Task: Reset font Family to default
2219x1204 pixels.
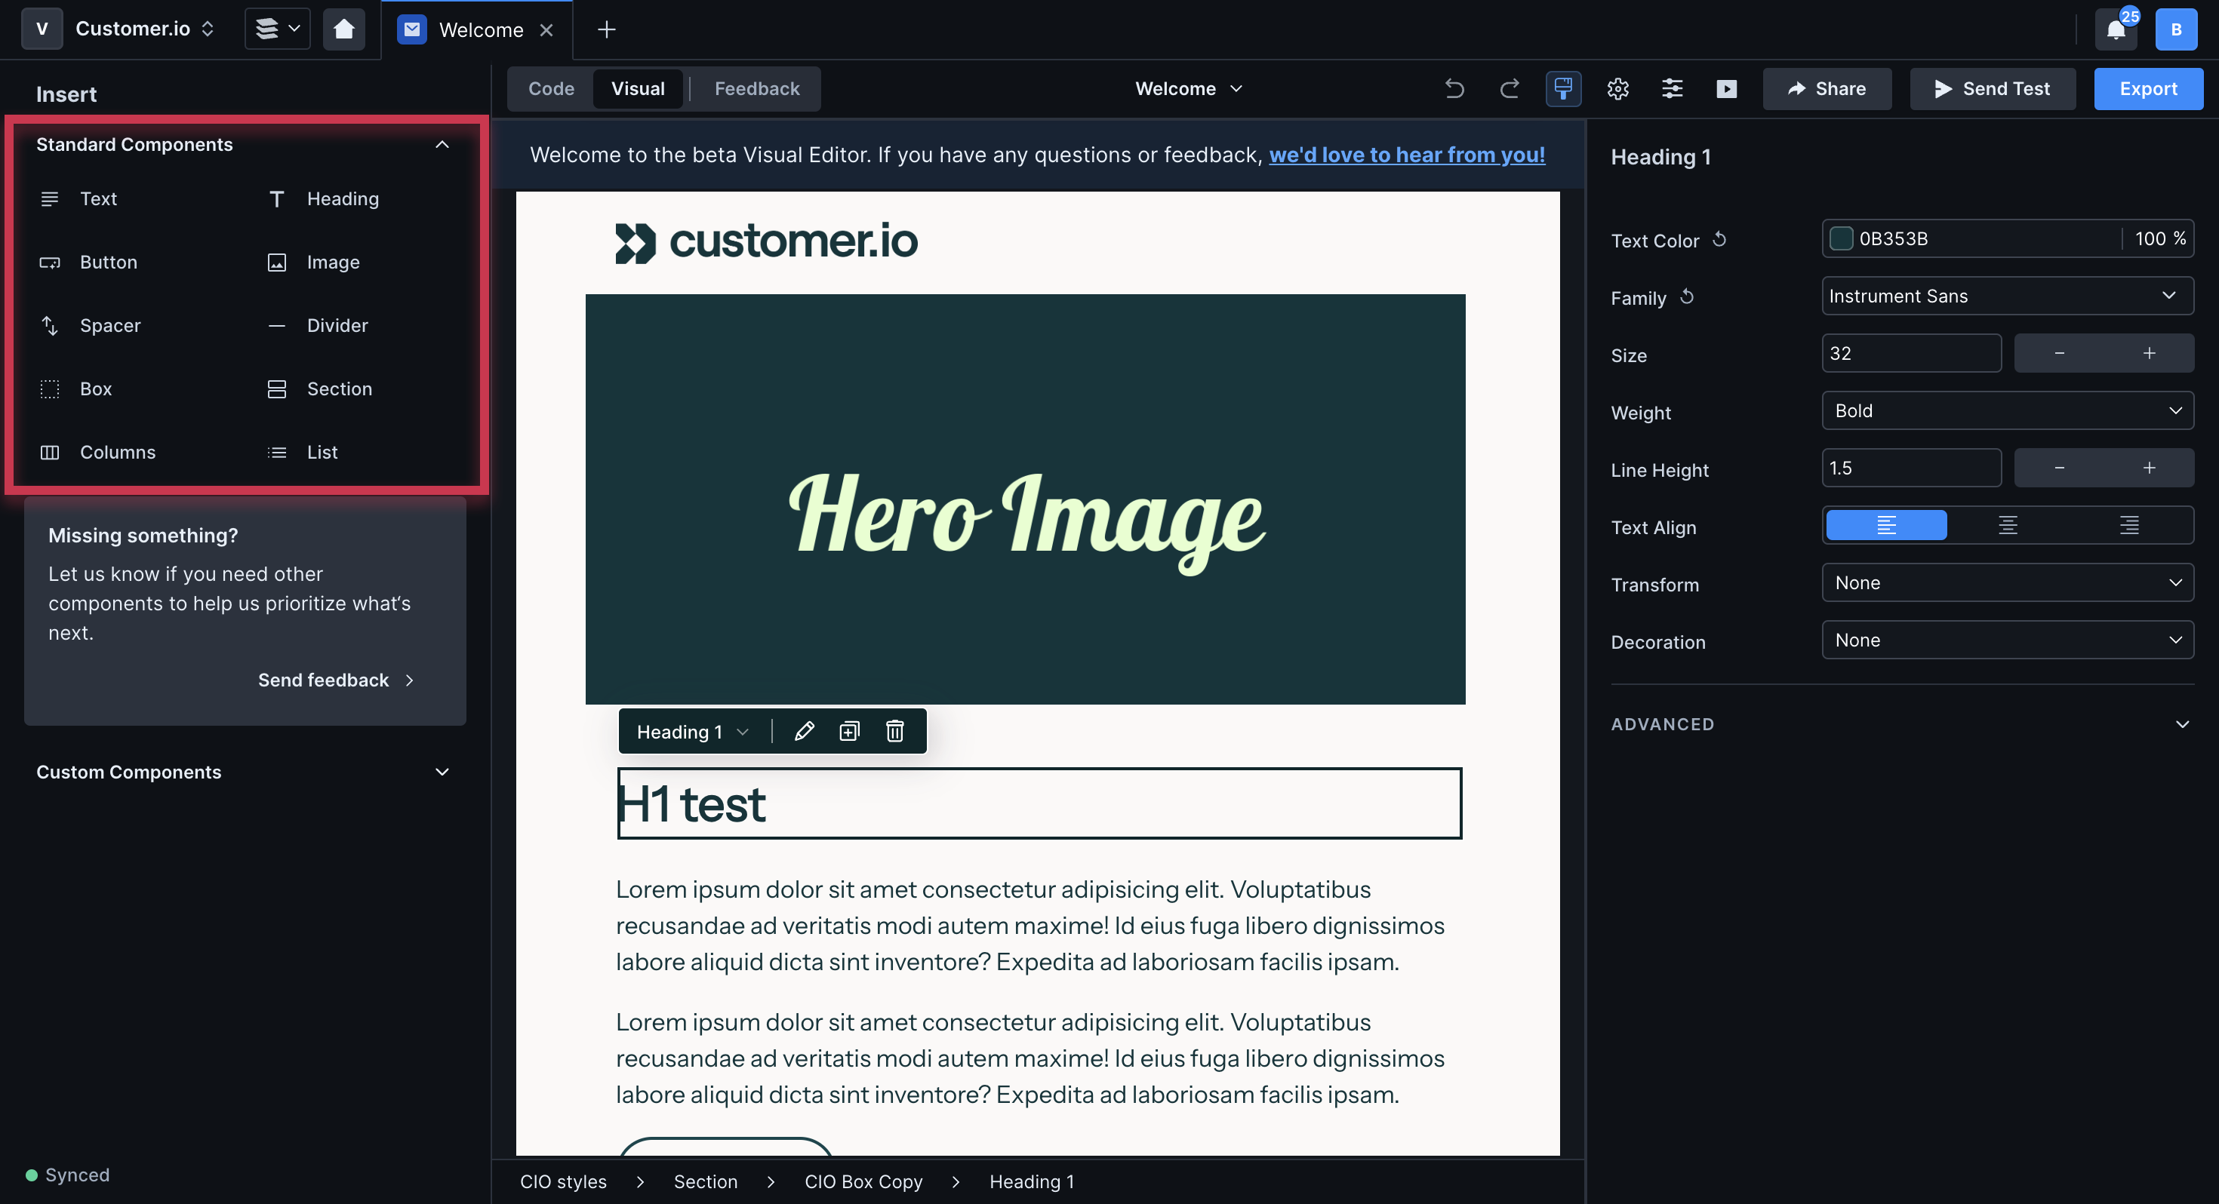Action: click(x=1688, y=297)
